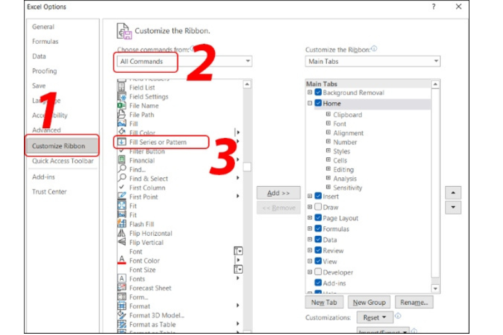This screenshot has height=335, width=503.
Task: Click the Customizations info icon
Action: click(x=398, y=316)
